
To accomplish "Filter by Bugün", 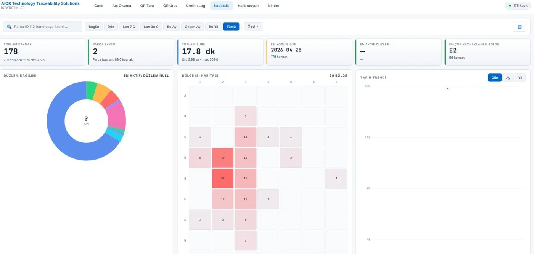I will click(94, 27).
